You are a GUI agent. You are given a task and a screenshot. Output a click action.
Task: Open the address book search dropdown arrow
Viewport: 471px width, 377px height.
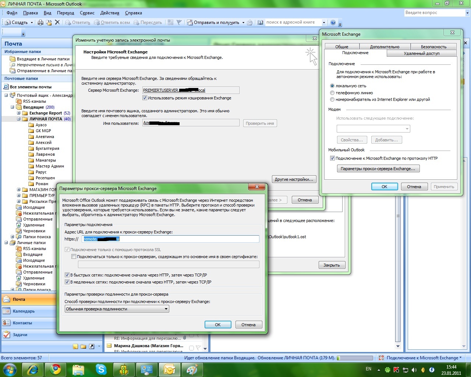[x=324, y=22]
